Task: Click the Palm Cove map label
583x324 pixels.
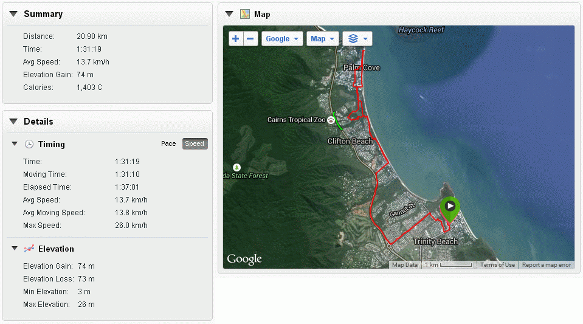Action: click(361, 67)
